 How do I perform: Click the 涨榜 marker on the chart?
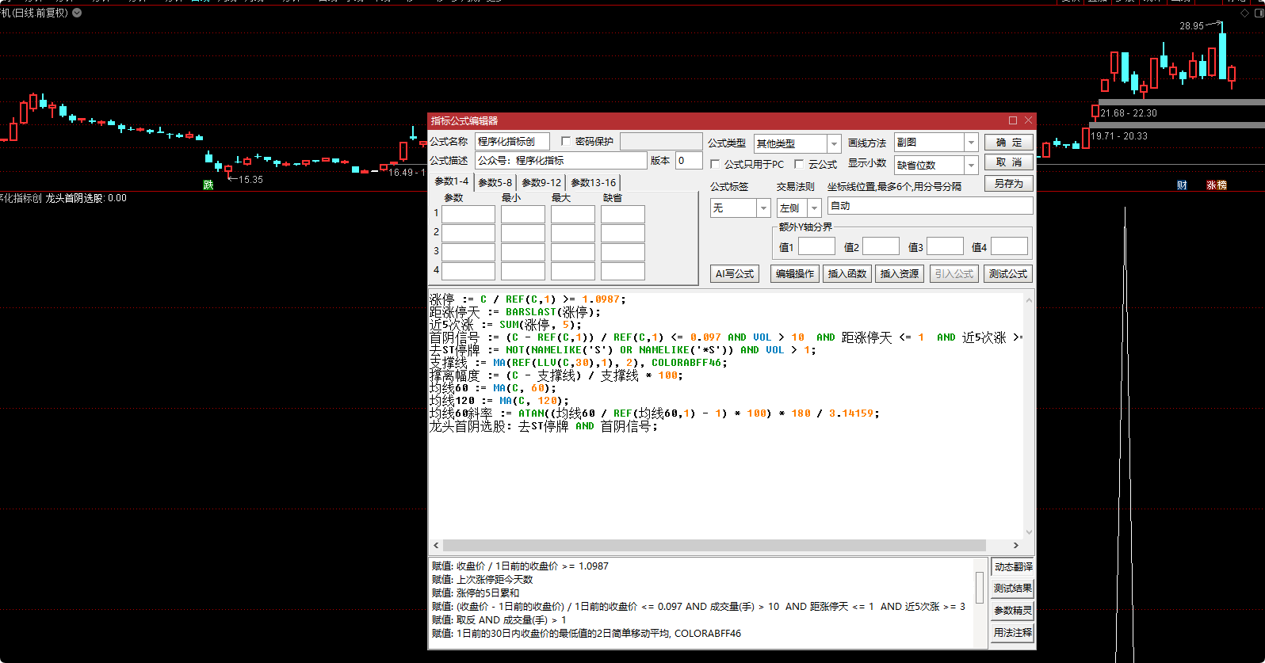click(1217, 185)
